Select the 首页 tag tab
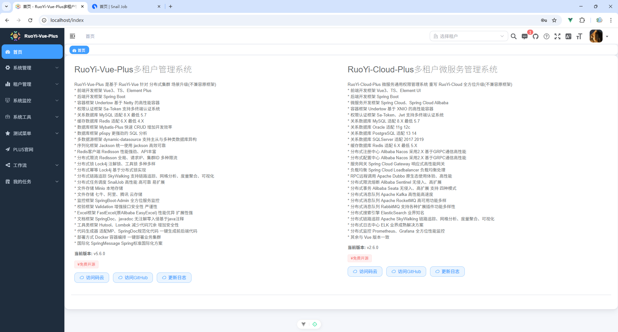The width and height of the screenshot is (618, 332). [x=79, y=50]
